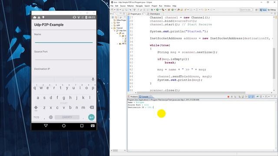The width and height of the screenshot is (278, 156).
Task: Tap the Android Recents square button
Action: (x=82, y=126)
